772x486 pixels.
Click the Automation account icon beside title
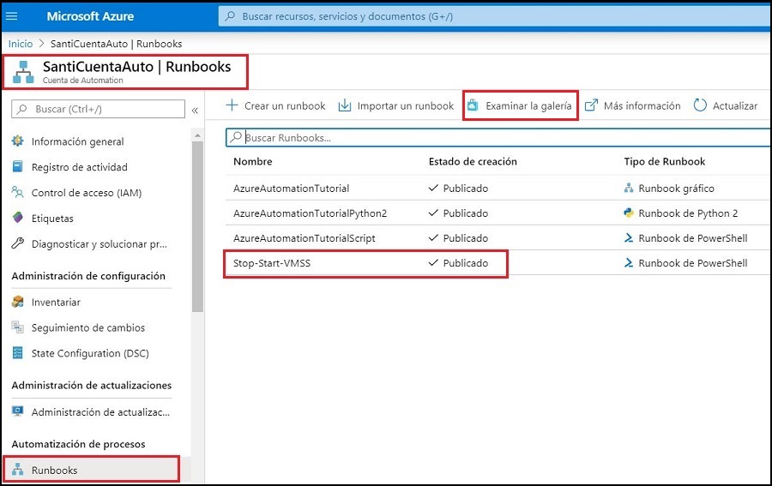pos(23,72)
